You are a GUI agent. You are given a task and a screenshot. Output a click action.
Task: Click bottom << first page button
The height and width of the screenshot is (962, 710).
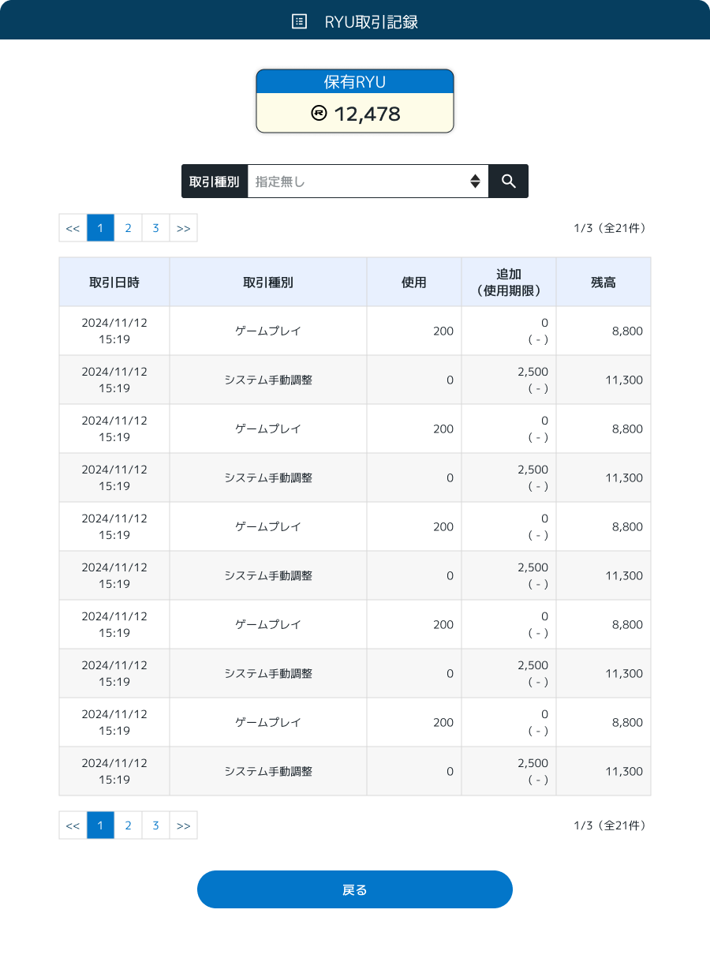point(73,825)
